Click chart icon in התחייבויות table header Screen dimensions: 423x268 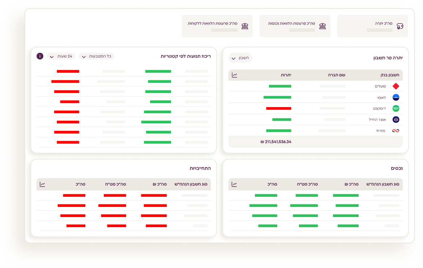click(x=42, y=184)
